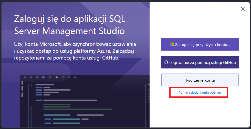Close the sign-in dialog with the X
Image resolution: width=251 pixels, height=129 pixels.
pyautogui.click(x=243, y=9)
